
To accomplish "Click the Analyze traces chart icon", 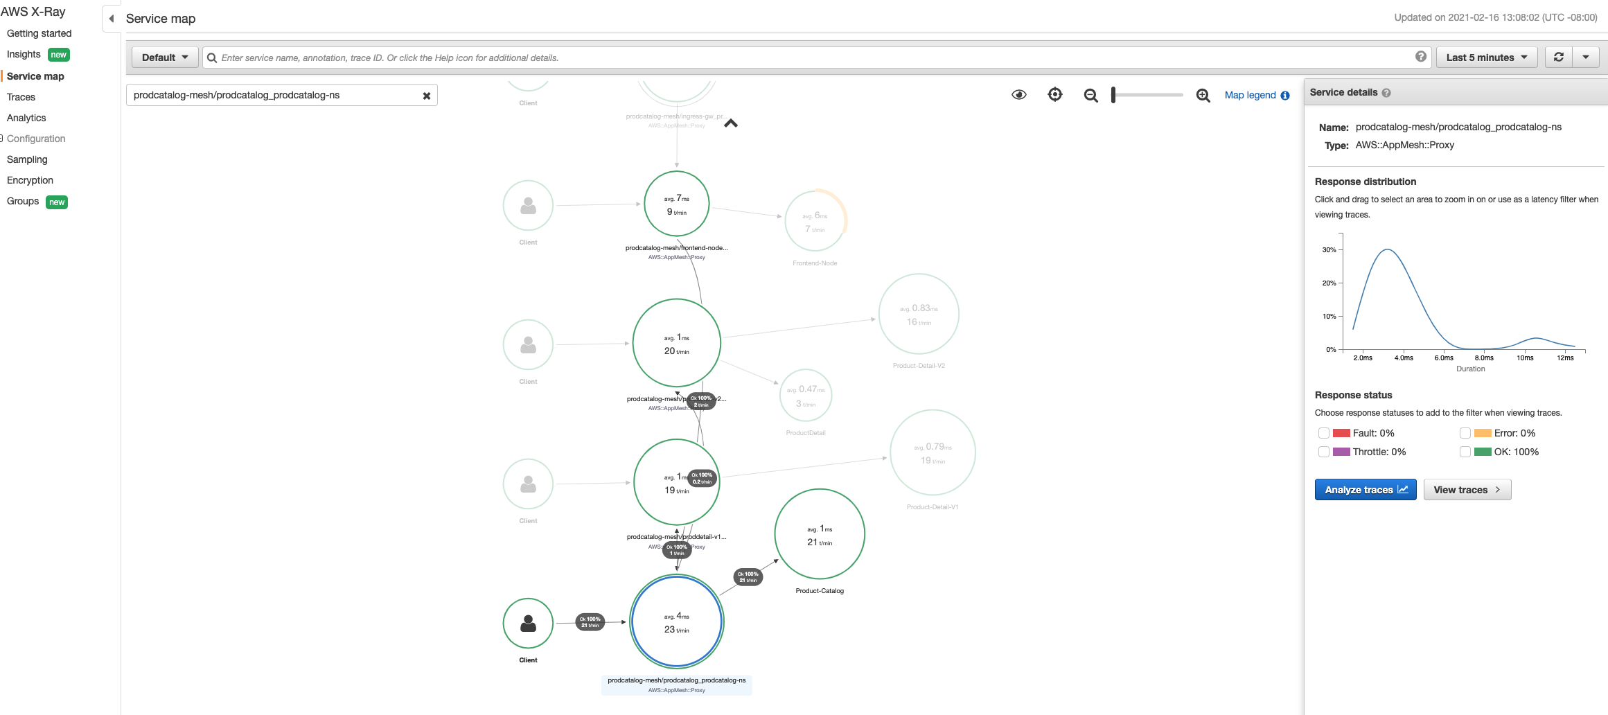I will [1403, 489].
